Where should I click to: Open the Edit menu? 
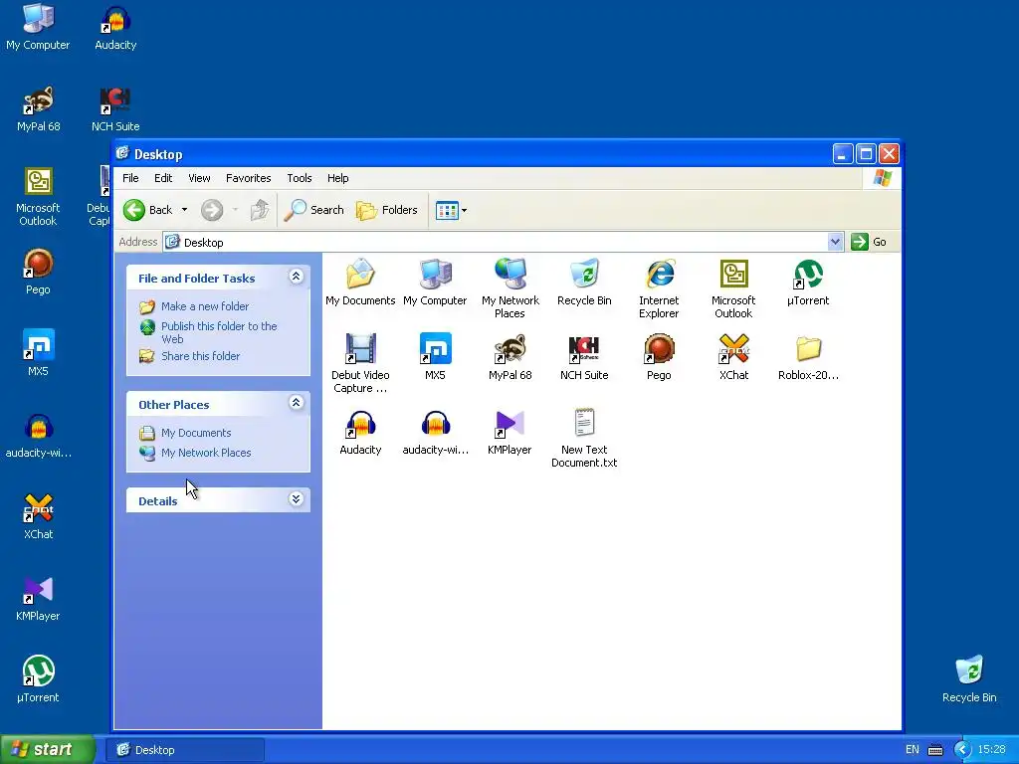[163, 178]
